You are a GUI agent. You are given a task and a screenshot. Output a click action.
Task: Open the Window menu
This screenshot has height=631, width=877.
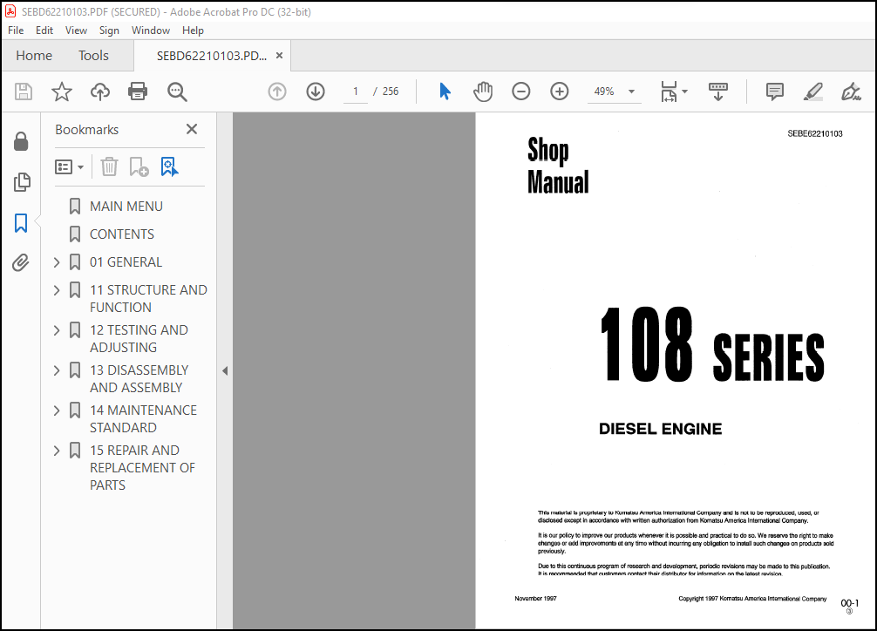pos(151,31)
